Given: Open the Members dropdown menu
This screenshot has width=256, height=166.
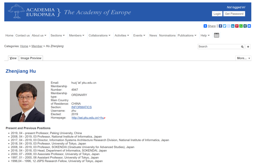Looking at the screenshot, I should click(77, 36).
